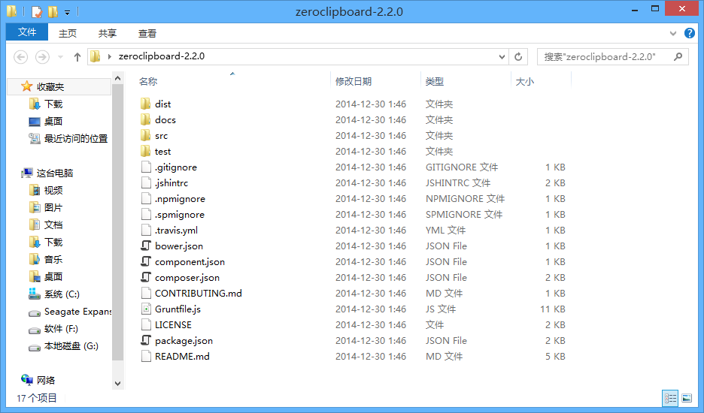Select the src folder icon
Image resolution: width=704 pixels, height=413 pixels.
145,135
